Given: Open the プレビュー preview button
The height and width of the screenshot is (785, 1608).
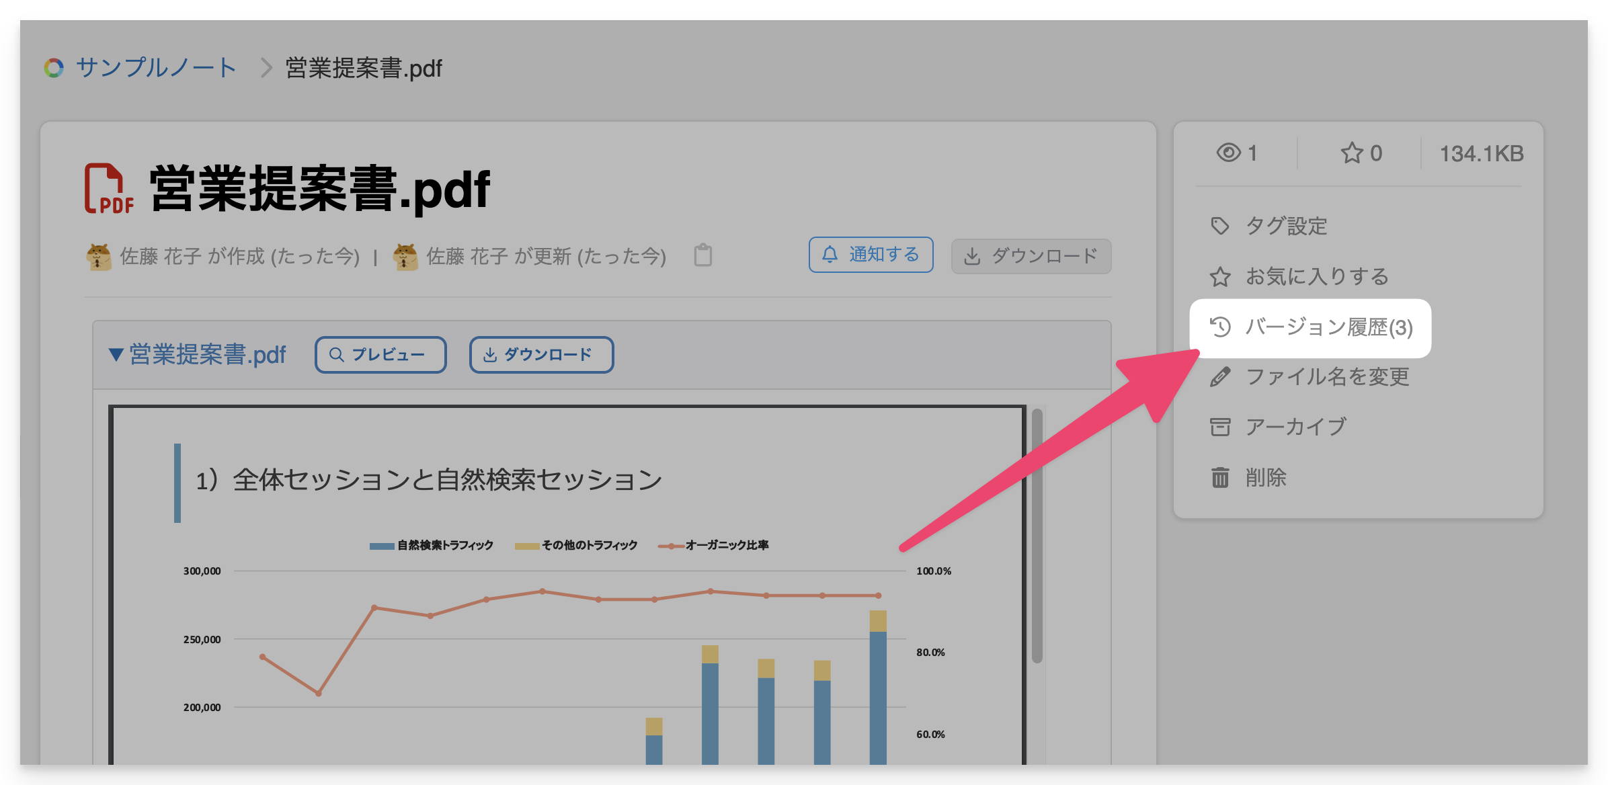Looking at the screenshot, I should (x=380, y=354).
